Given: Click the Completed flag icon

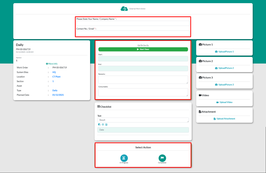Looking at the screenshot, I should point(162,158).
